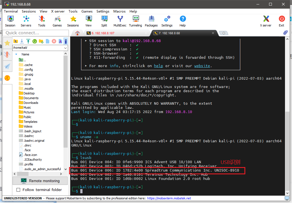Viewport: 292px width, 203px height.
Task: Click the SFTP upload arrow icon
Action: click(x=28, y=41)
